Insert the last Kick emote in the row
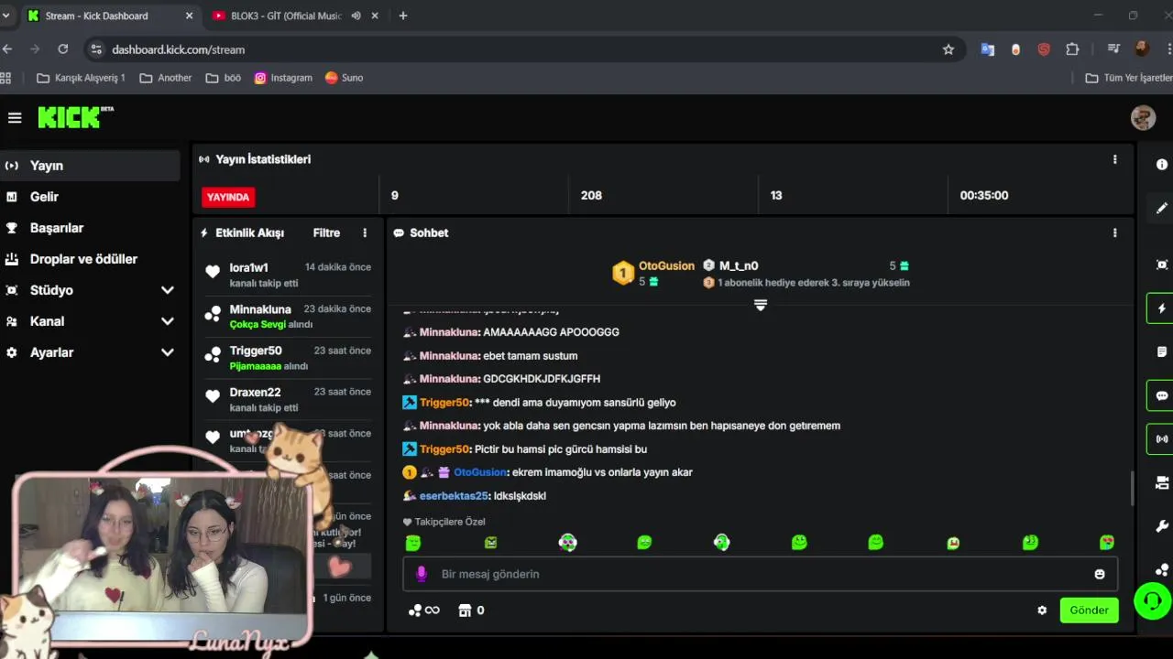 [x=1107, y=543]
